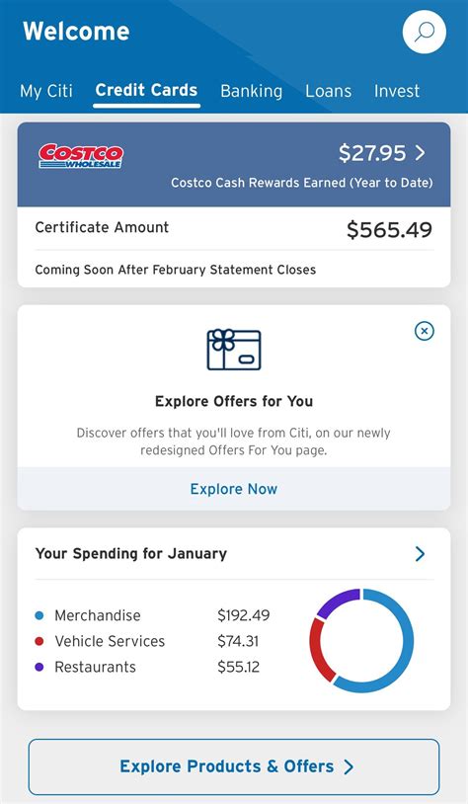Open search with the magnifying glass icon

click(x=424, y=32)
